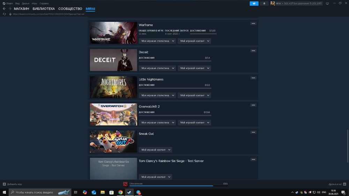Expand Моя игровая статистика for Deceit
The width and height of the screenshot is (349, 196).
coord(157,68)
